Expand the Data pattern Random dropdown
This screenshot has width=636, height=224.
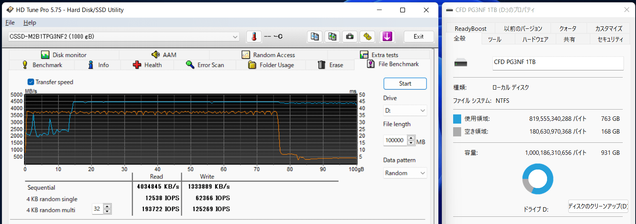coord(423,173)
